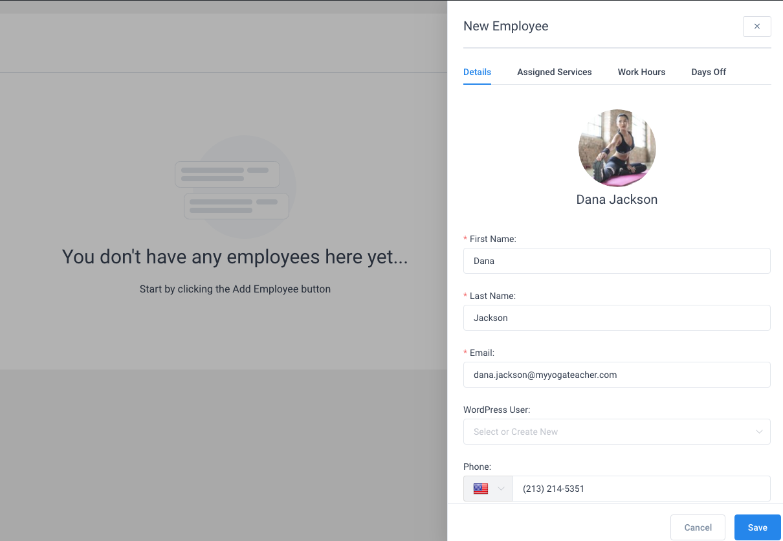Open the phone country flag selector
Screen dimensions: 783x541
tap(488, 489)
